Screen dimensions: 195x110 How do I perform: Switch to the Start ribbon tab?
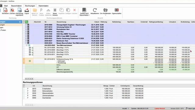click(x=6, y=6)
